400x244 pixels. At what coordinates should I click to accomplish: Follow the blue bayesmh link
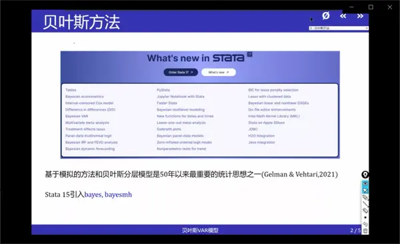coord(118,195)
